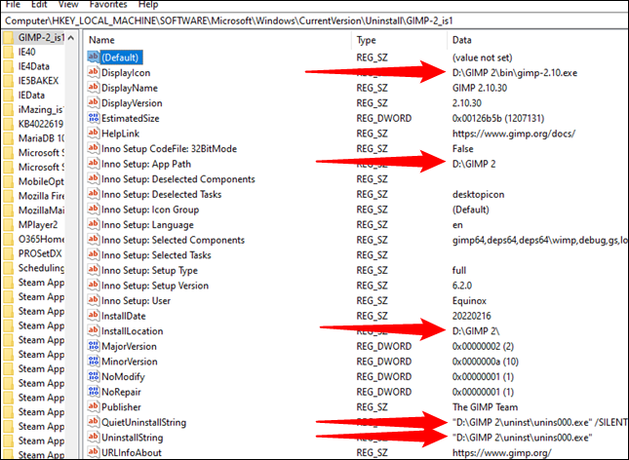Image resolution: width=629 pixels, height=460 pixels.
Task: Open the File menu
Action: [x=13, y=5]
